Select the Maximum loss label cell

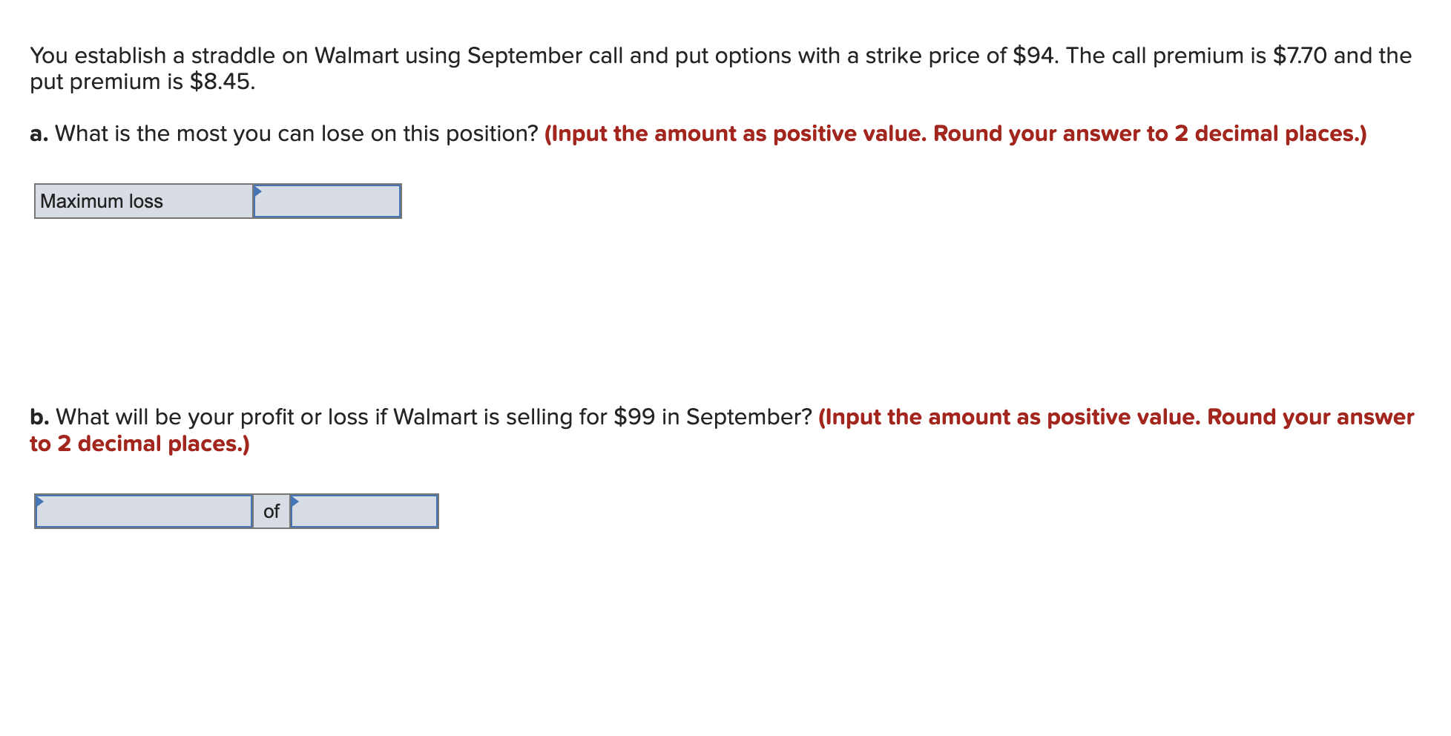(144, 201)
